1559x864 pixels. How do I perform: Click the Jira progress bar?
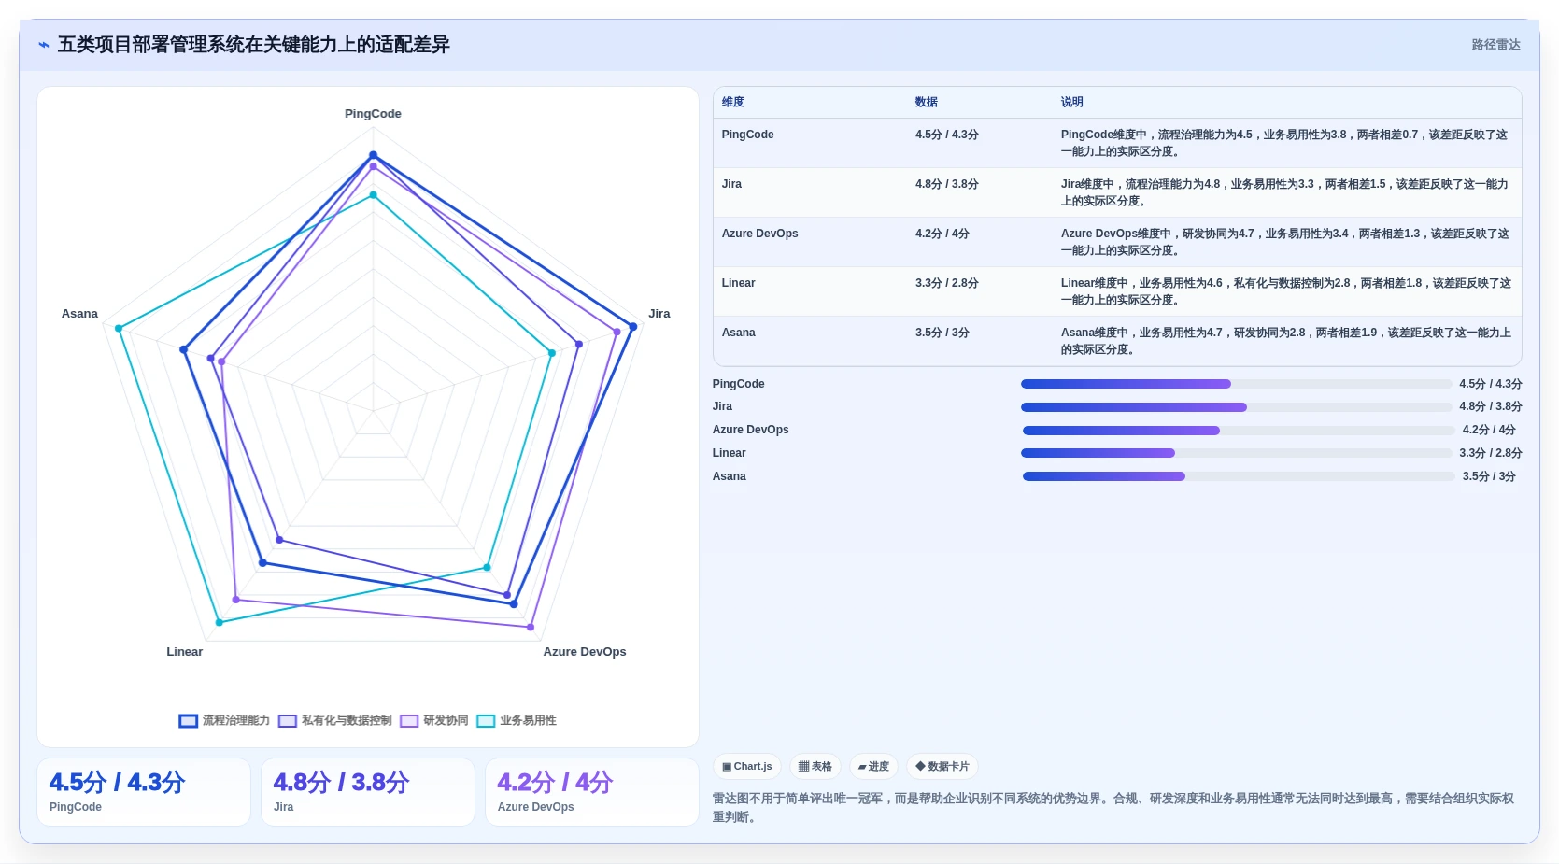point(1236,407)
